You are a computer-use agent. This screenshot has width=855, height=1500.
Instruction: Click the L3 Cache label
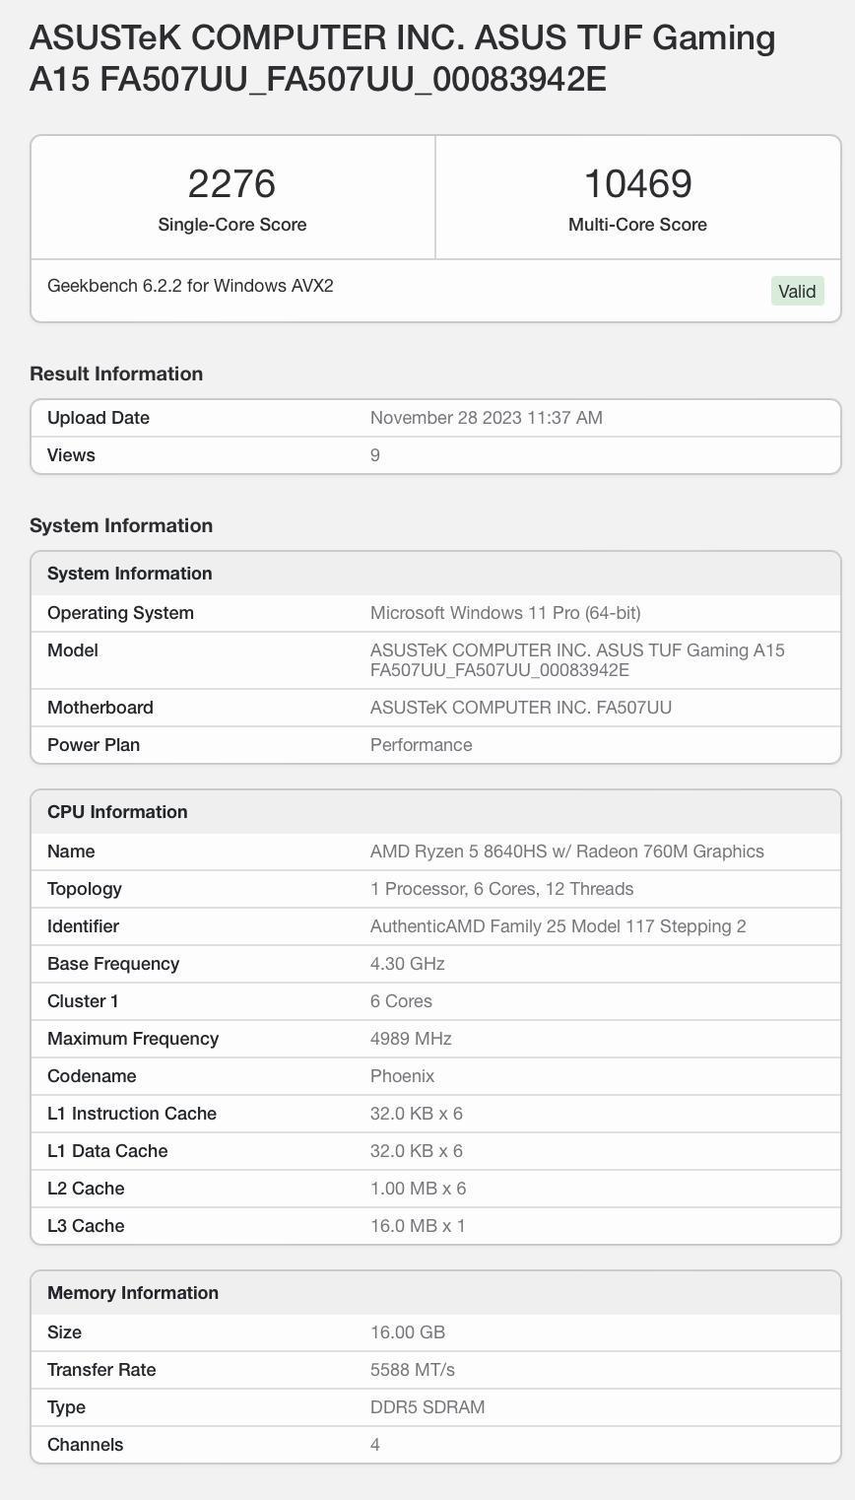(x=86, y=1226)
